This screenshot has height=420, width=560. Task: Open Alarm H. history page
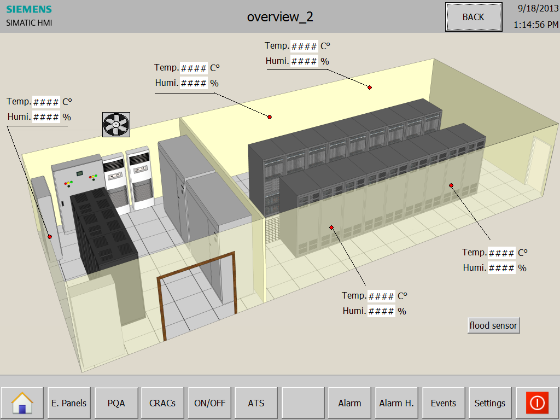point(396,403)
